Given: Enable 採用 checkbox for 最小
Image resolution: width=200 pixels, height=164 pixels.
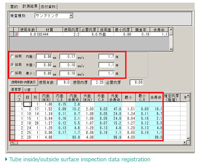Looking at the screenshot, I should pyautogui.click(x=12, y=73).
